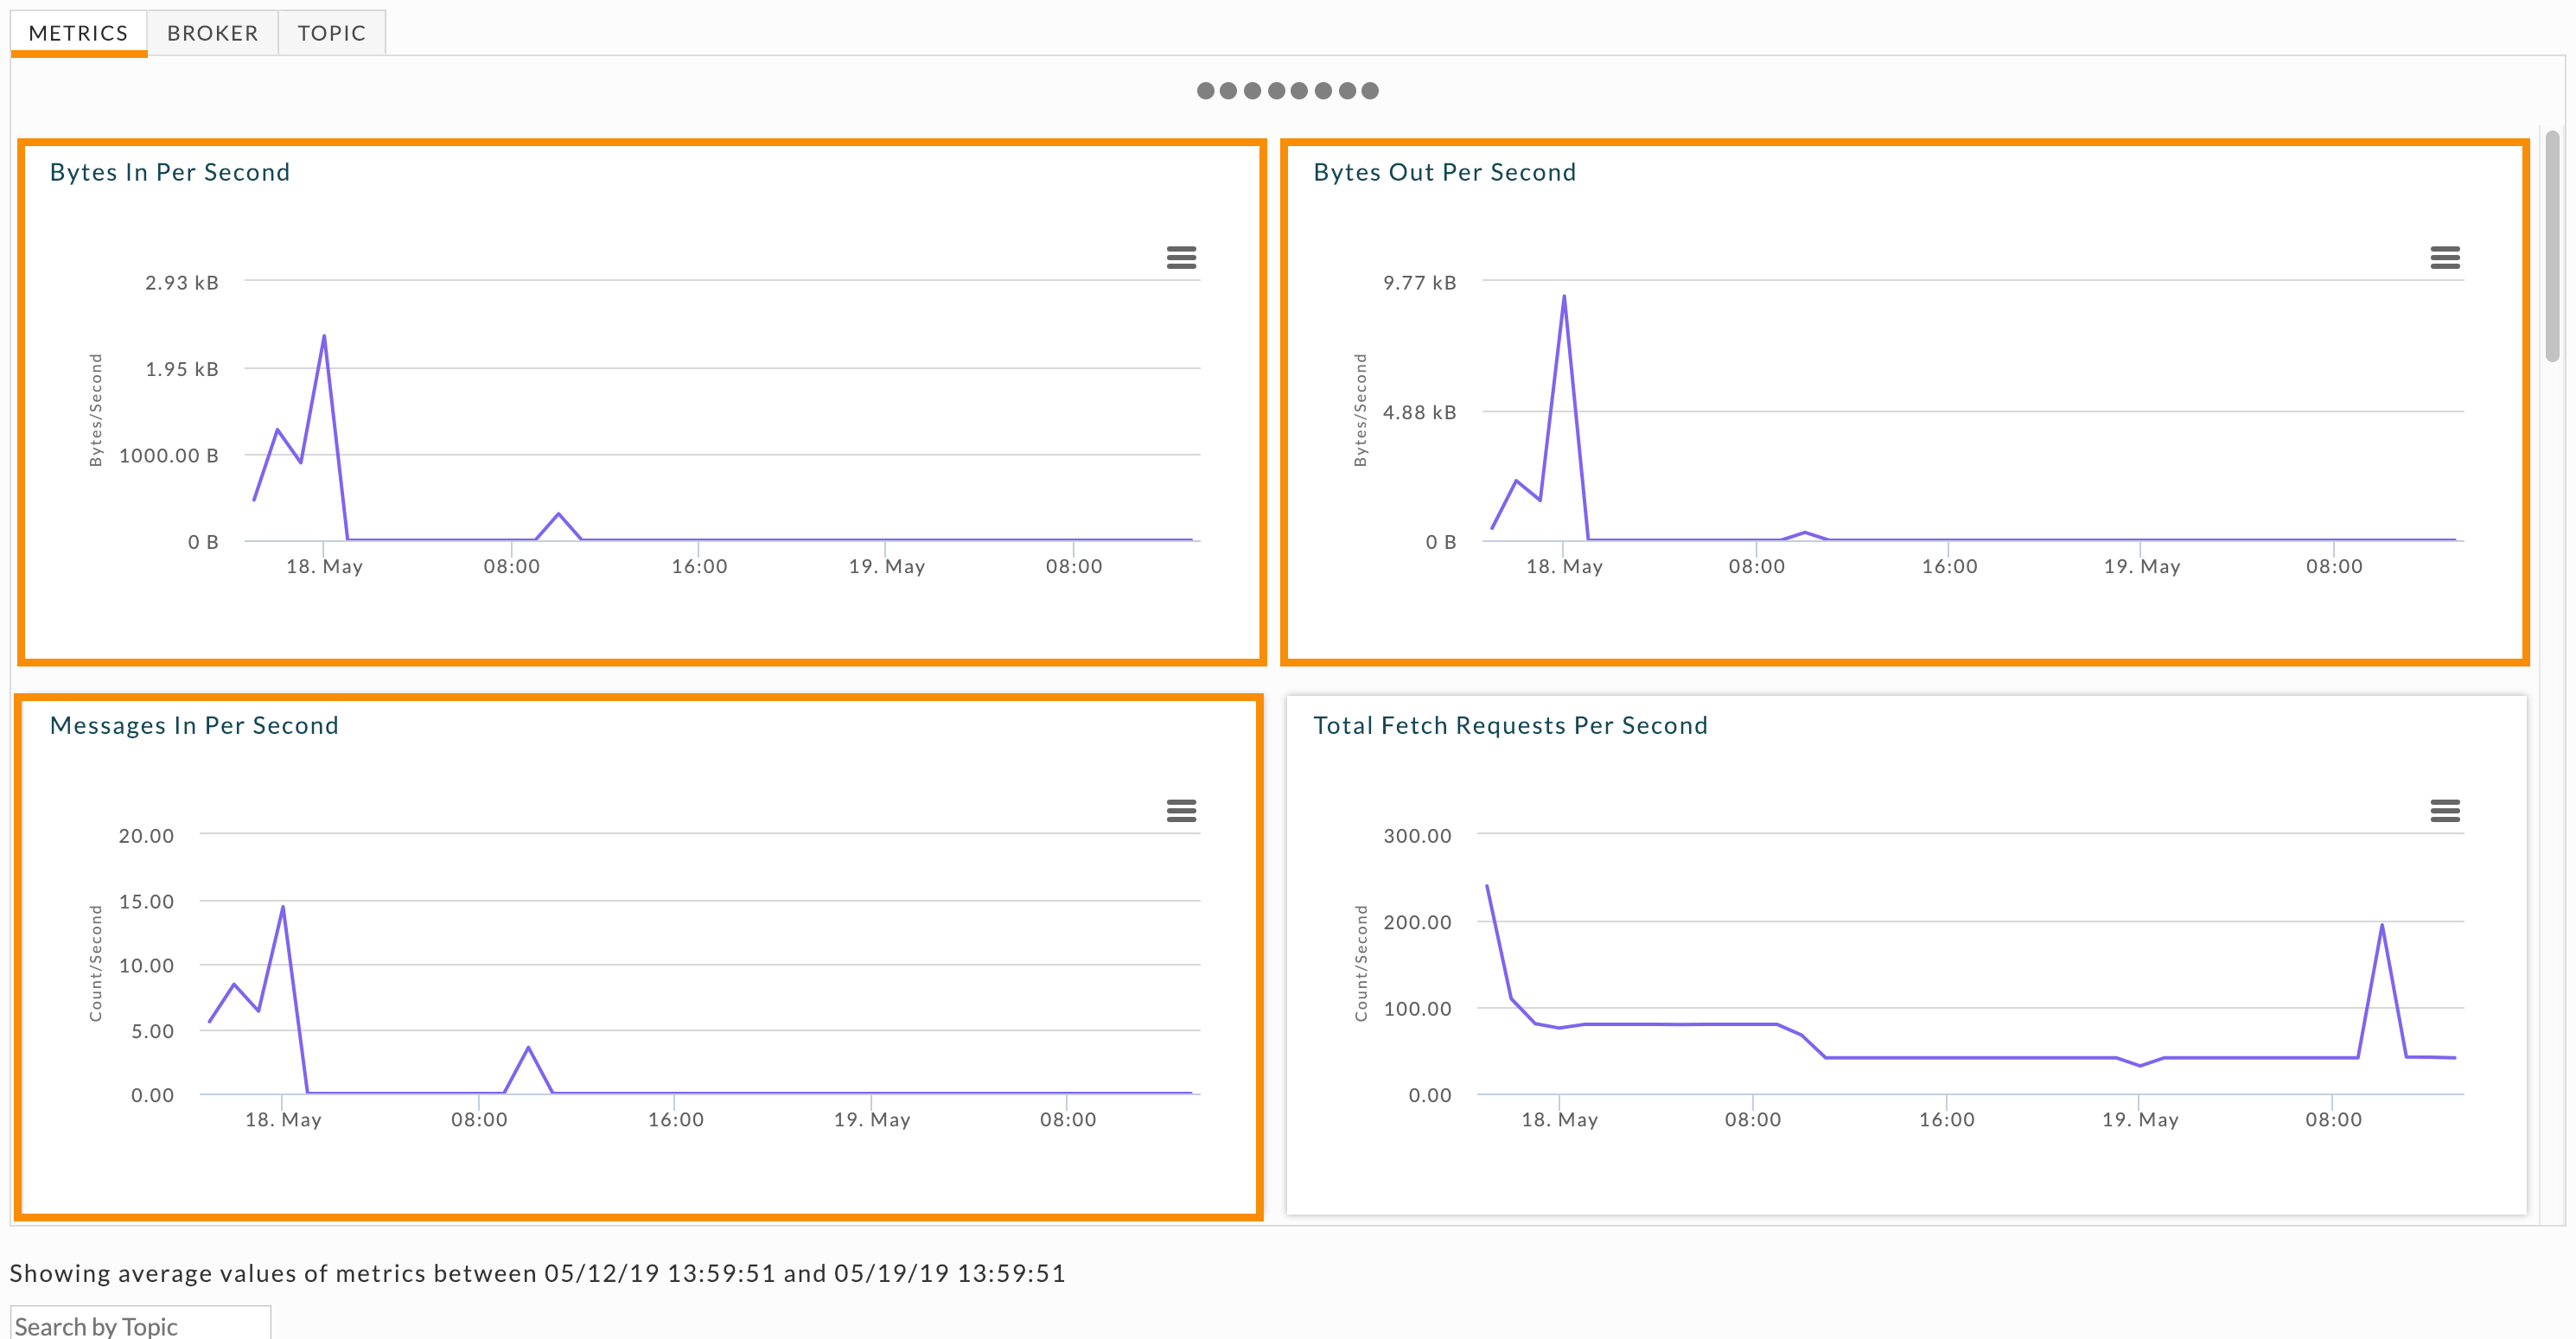Click the metrics date range message
Viewport: 2576px width, 1339px height.
pos(538,1273)
